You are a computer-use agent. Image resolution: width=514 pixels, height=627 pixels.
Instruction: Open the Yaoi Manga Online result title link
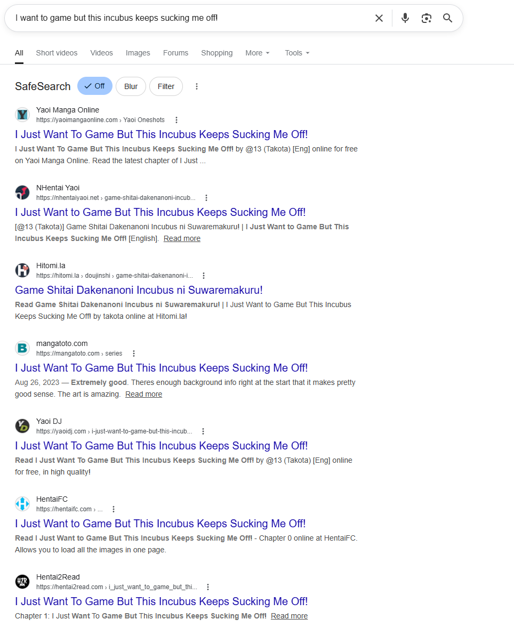161,134
